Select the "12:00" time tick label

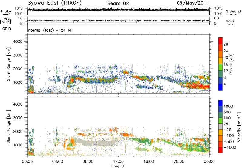point(118,162)
